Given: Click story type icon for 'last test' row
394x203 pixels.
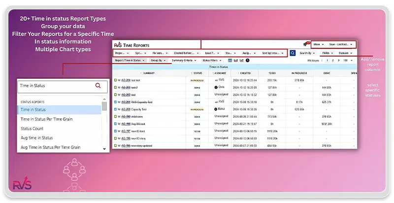Looking at the screenshot, I should pyautogui.click(x=115, y=80).
